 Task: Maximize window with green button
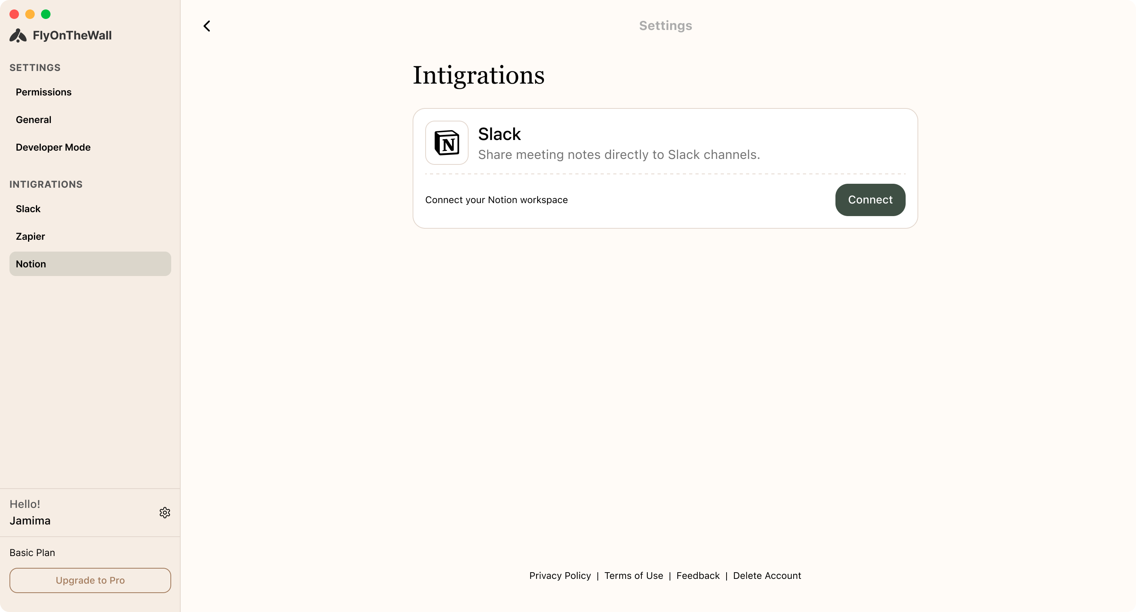pyautogui.click(x=46, y=14)
